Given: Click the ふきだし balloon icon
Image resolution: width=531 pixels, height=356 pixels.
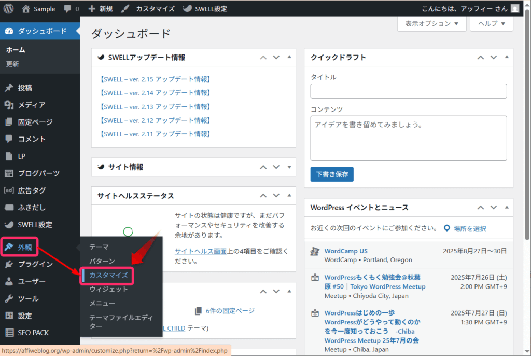Looking at the screenshot, I should tap(9, 208).
